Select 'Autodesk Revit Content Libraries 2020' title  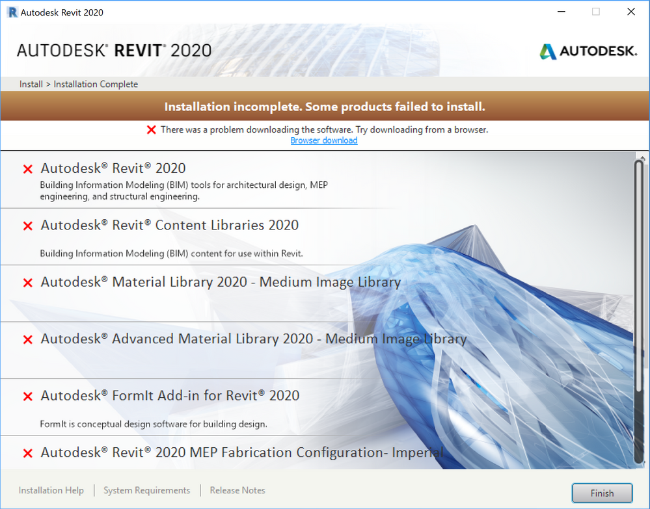pyautogui.click(x=170, y=225)
